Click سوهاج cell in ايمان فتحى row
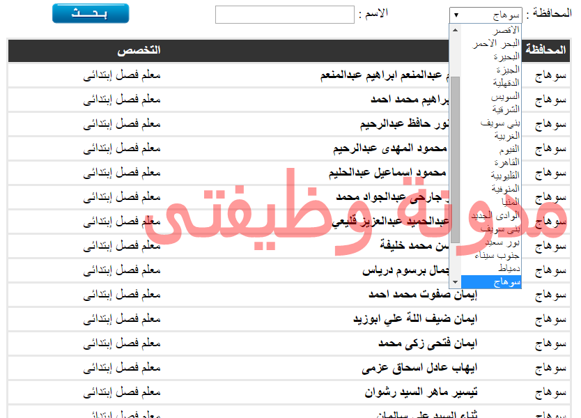The image size is (581, 418). click(550, 344)
